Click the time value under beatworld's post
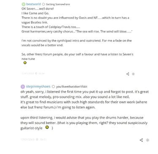 click(41, 73)
